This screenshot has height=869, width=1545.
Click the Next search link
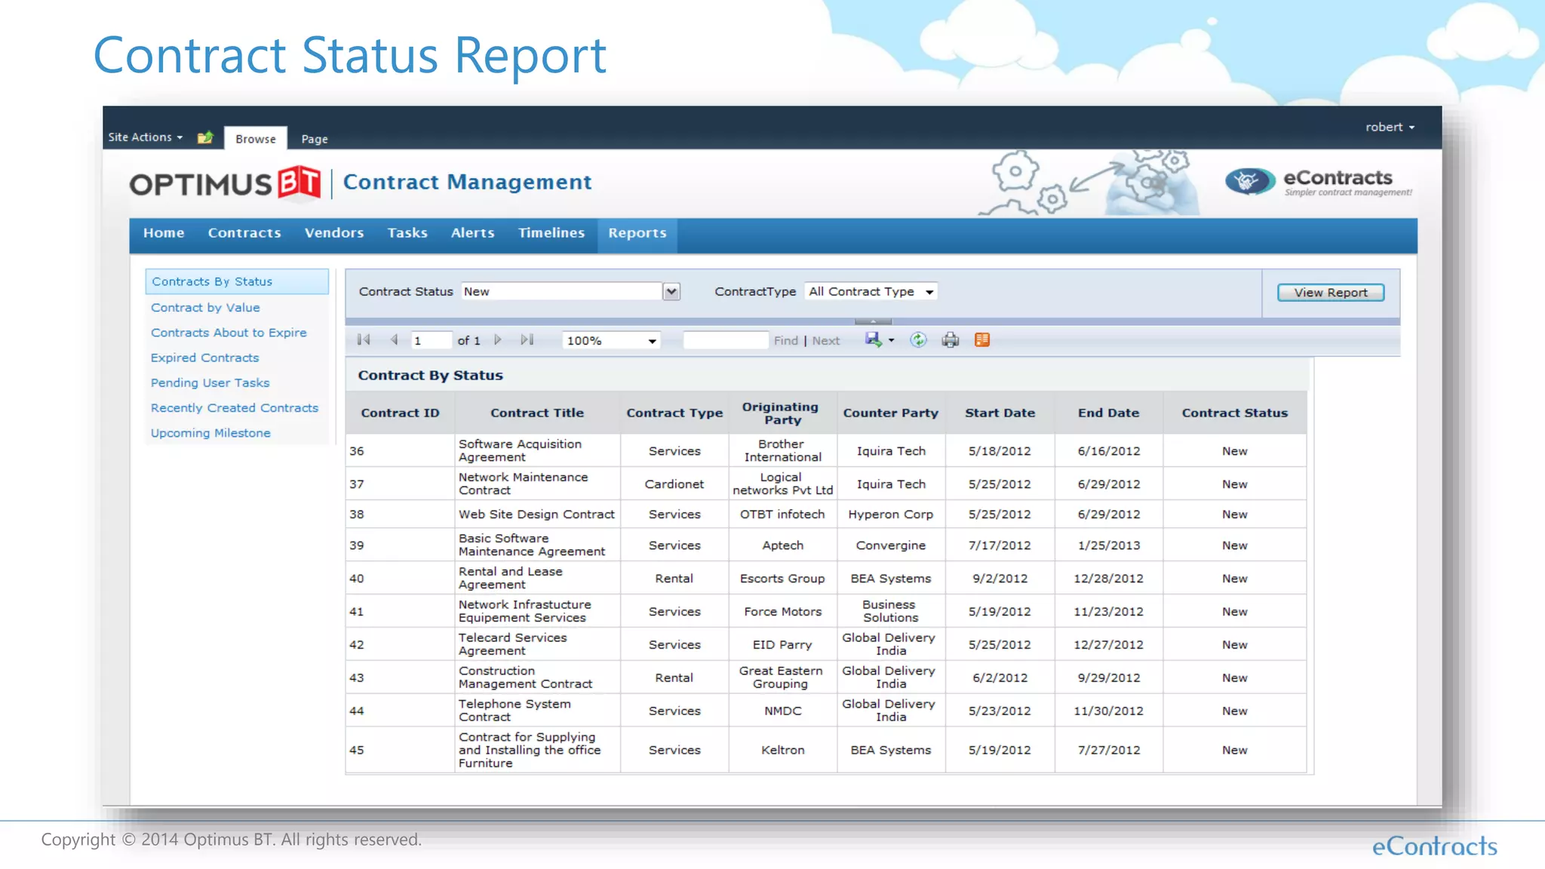pos(826,341)
